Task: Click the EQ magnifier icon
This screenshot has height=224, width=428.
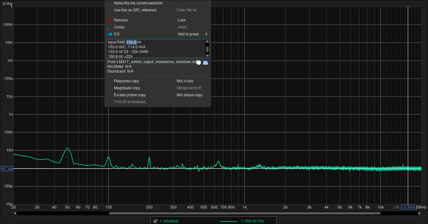Action: click(x=110, y=34)
